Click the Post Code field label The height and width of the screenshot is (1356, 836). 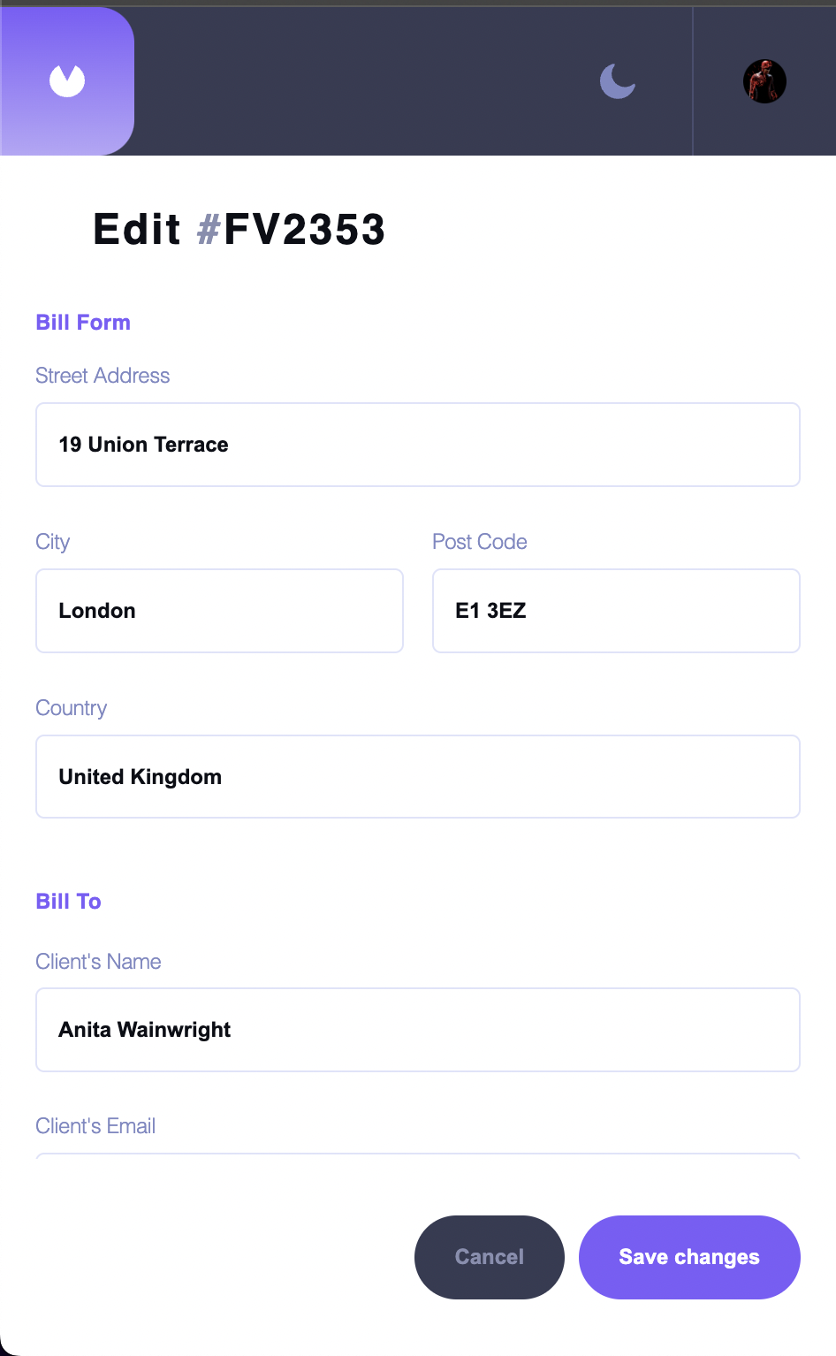tap(479, 541)
